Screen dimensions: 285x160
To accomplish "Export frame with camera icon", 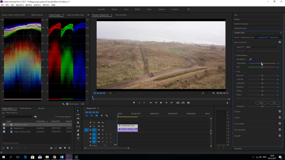I will (x=188, y=103).
